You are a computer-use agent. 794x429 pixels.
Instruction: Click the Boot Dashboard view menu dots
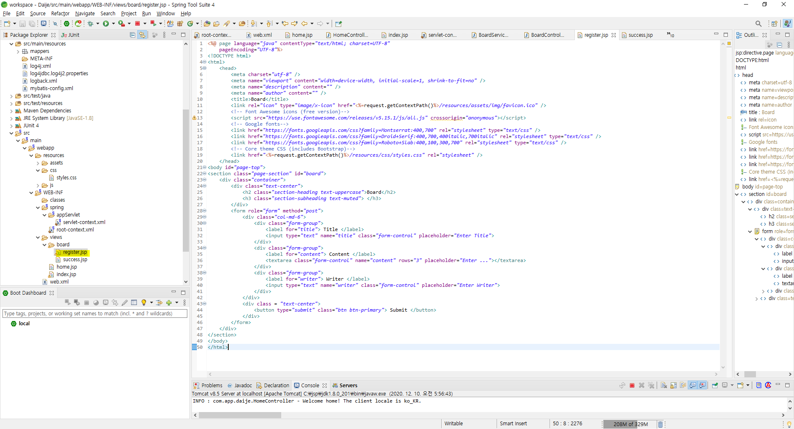tap(184, 303)
